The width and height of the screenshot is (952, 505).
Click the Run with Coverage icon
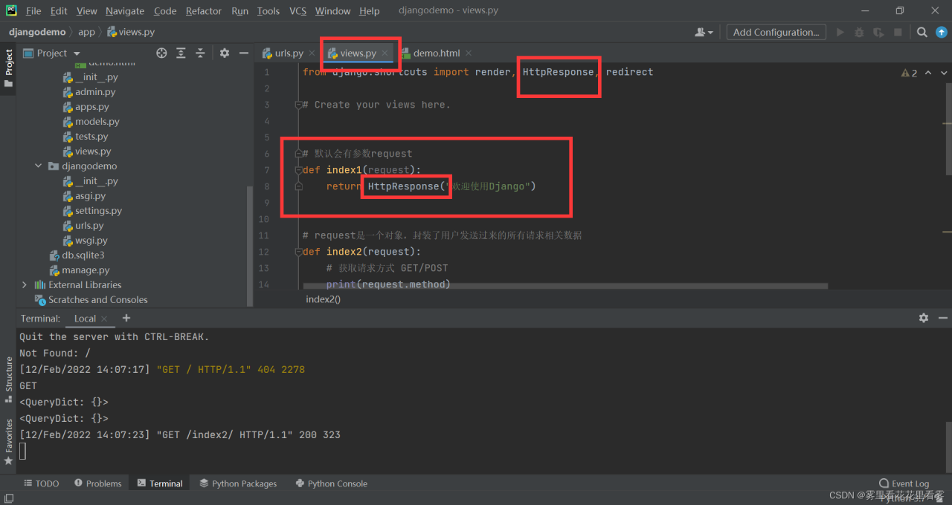(878, 32)
